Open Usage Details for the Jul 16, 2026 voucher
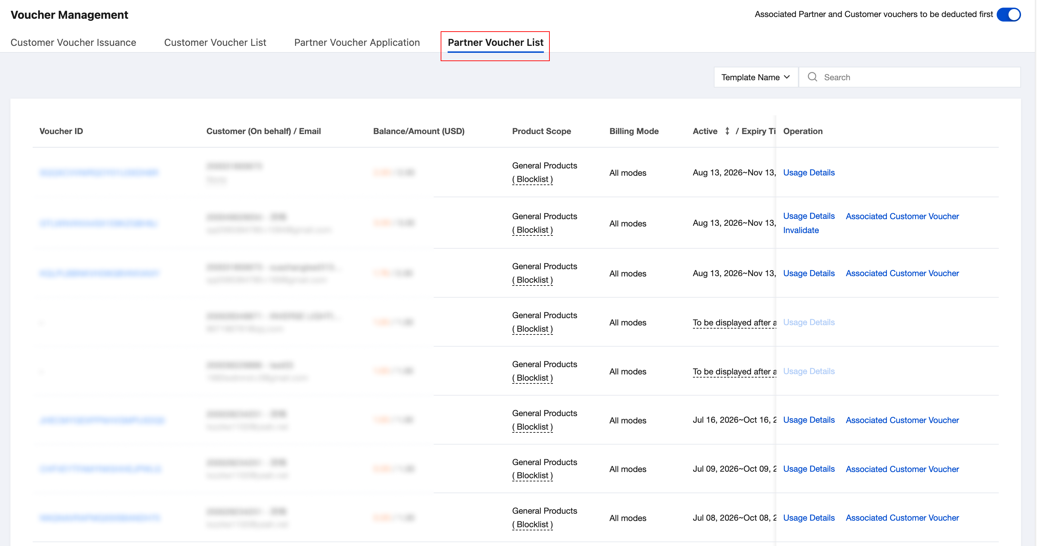 [x=809, y=420]
